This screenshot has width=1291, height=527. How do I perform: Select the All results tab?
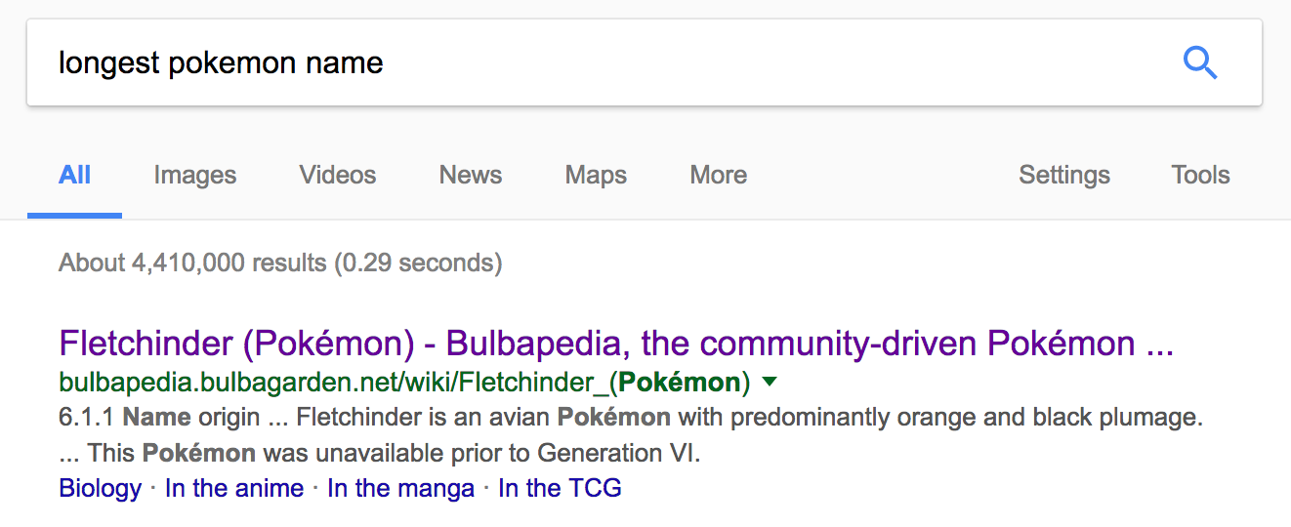click(75, 176)
